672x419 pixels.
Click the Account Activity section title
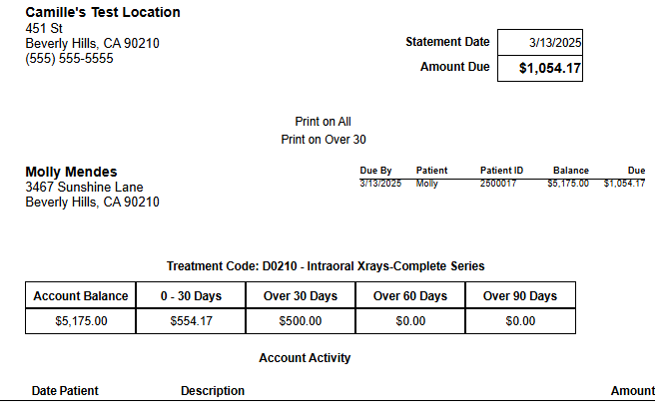click(305, 358)
